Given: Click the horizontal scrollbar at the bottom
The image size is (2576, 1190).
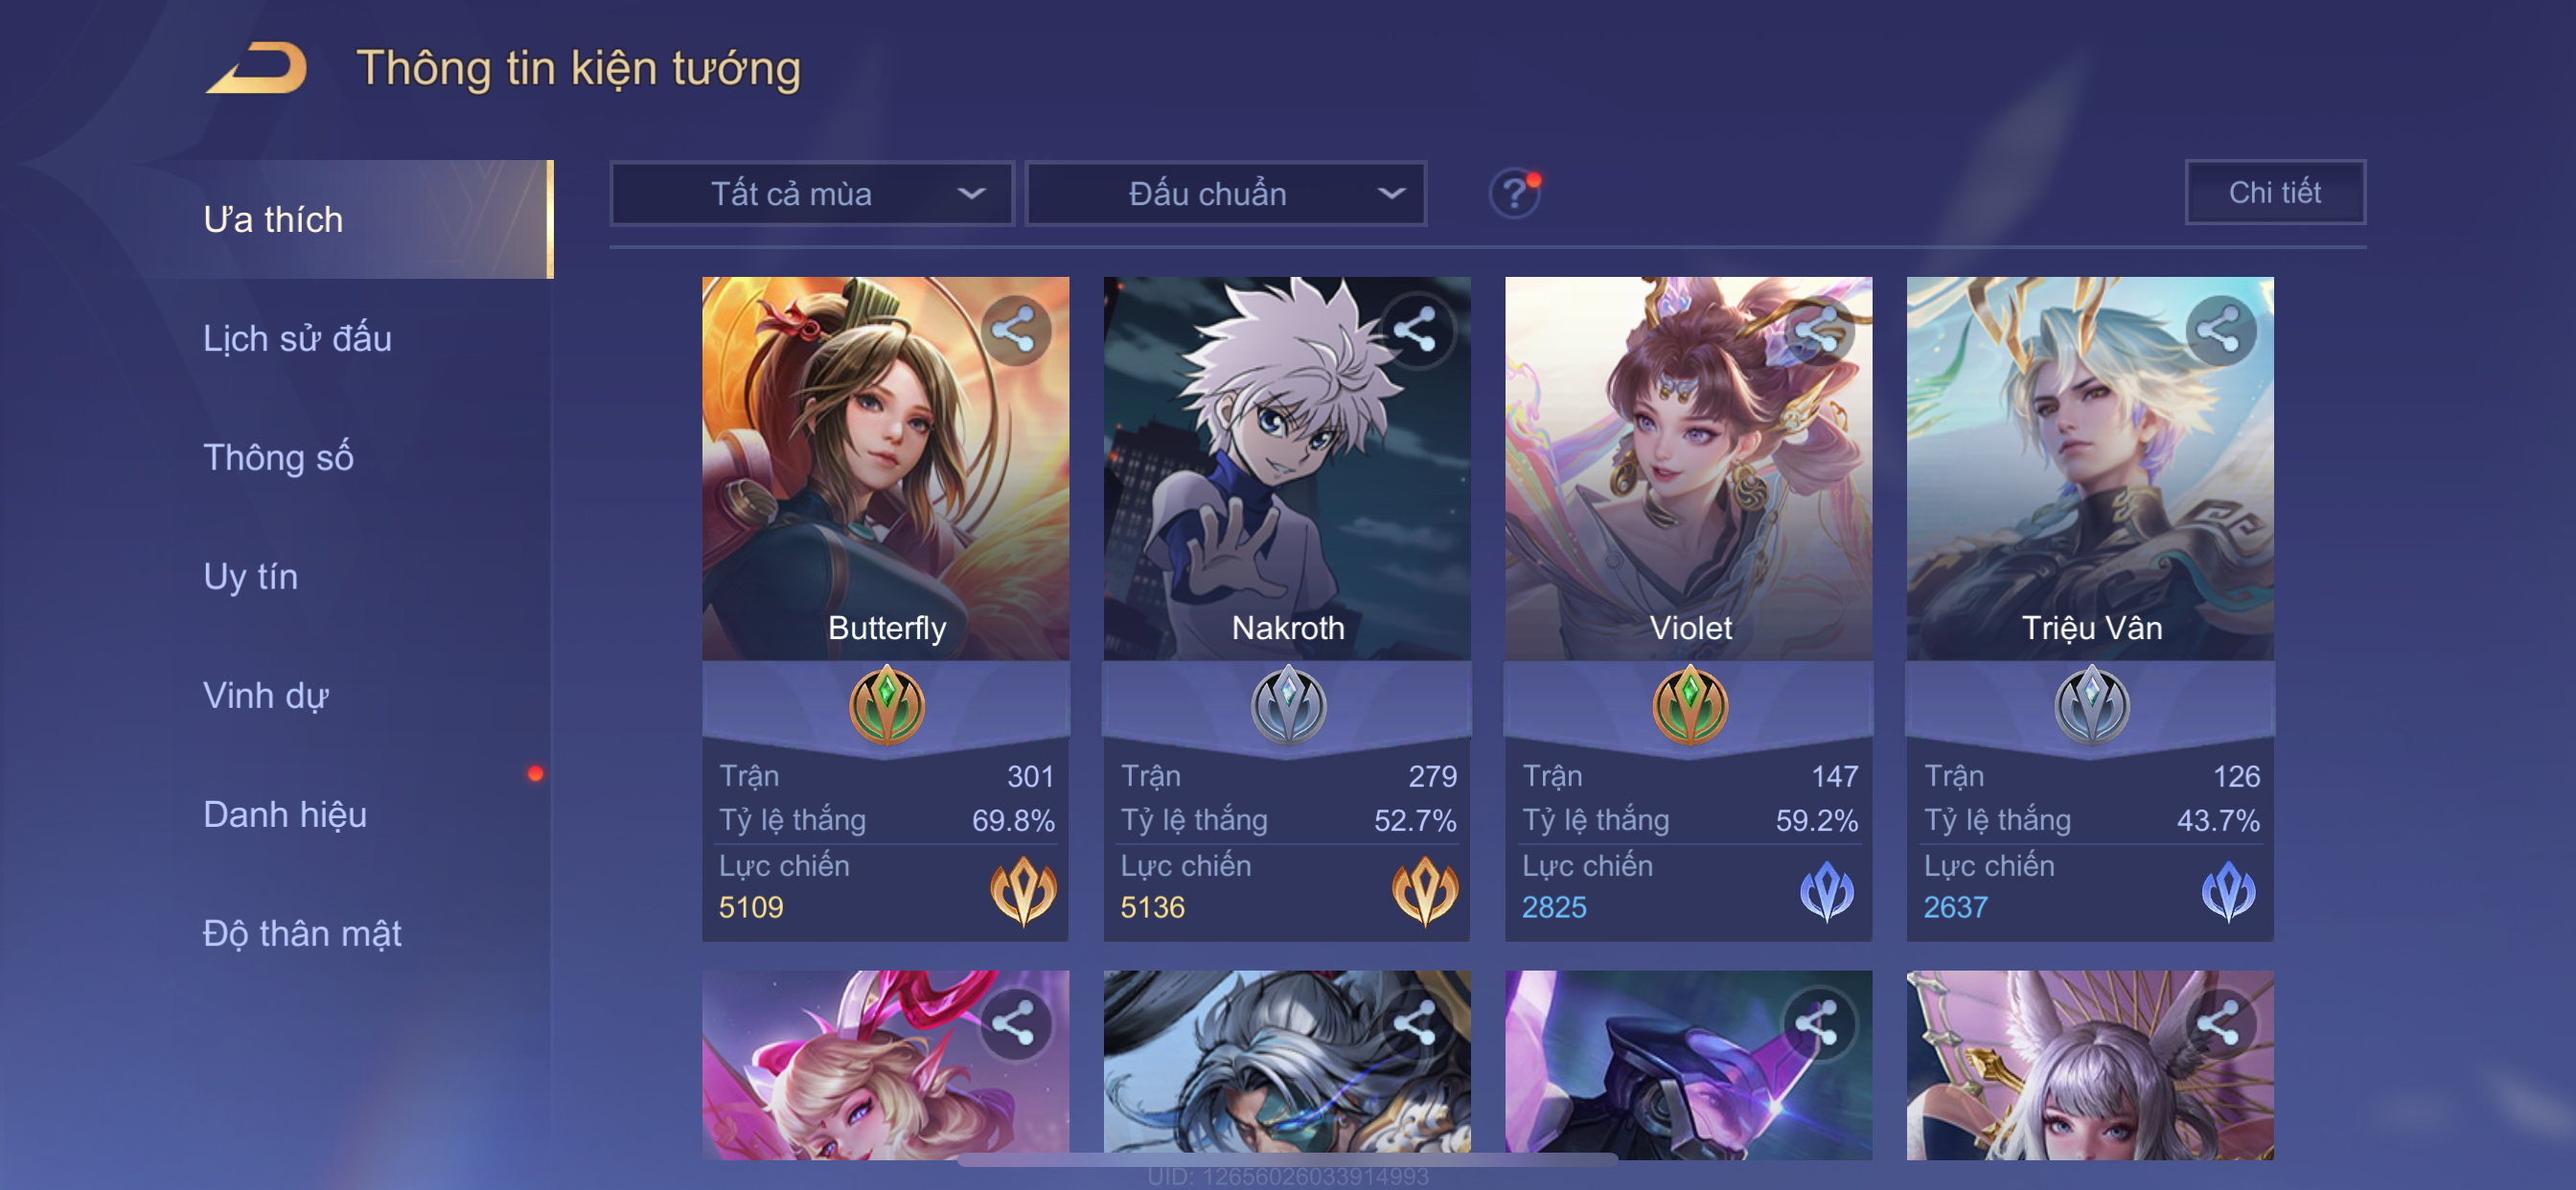Looking at the screenshot, I should click(x=1287, y=1160).
